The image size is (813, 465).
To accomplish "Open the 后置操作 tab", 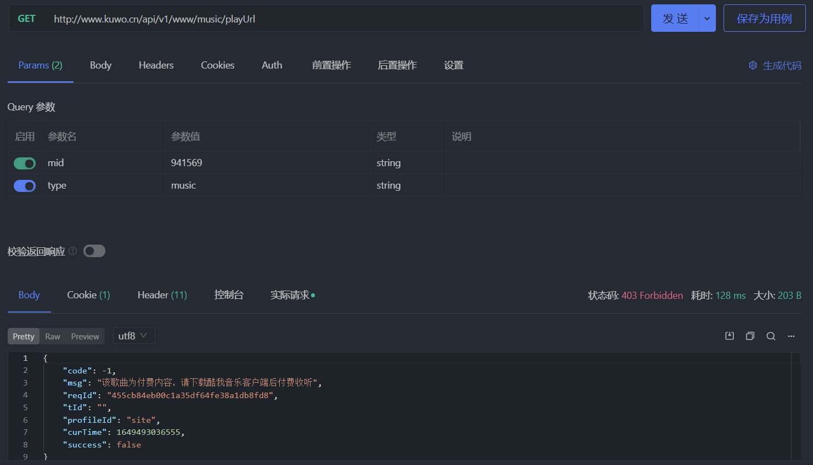I will point(397,65).
